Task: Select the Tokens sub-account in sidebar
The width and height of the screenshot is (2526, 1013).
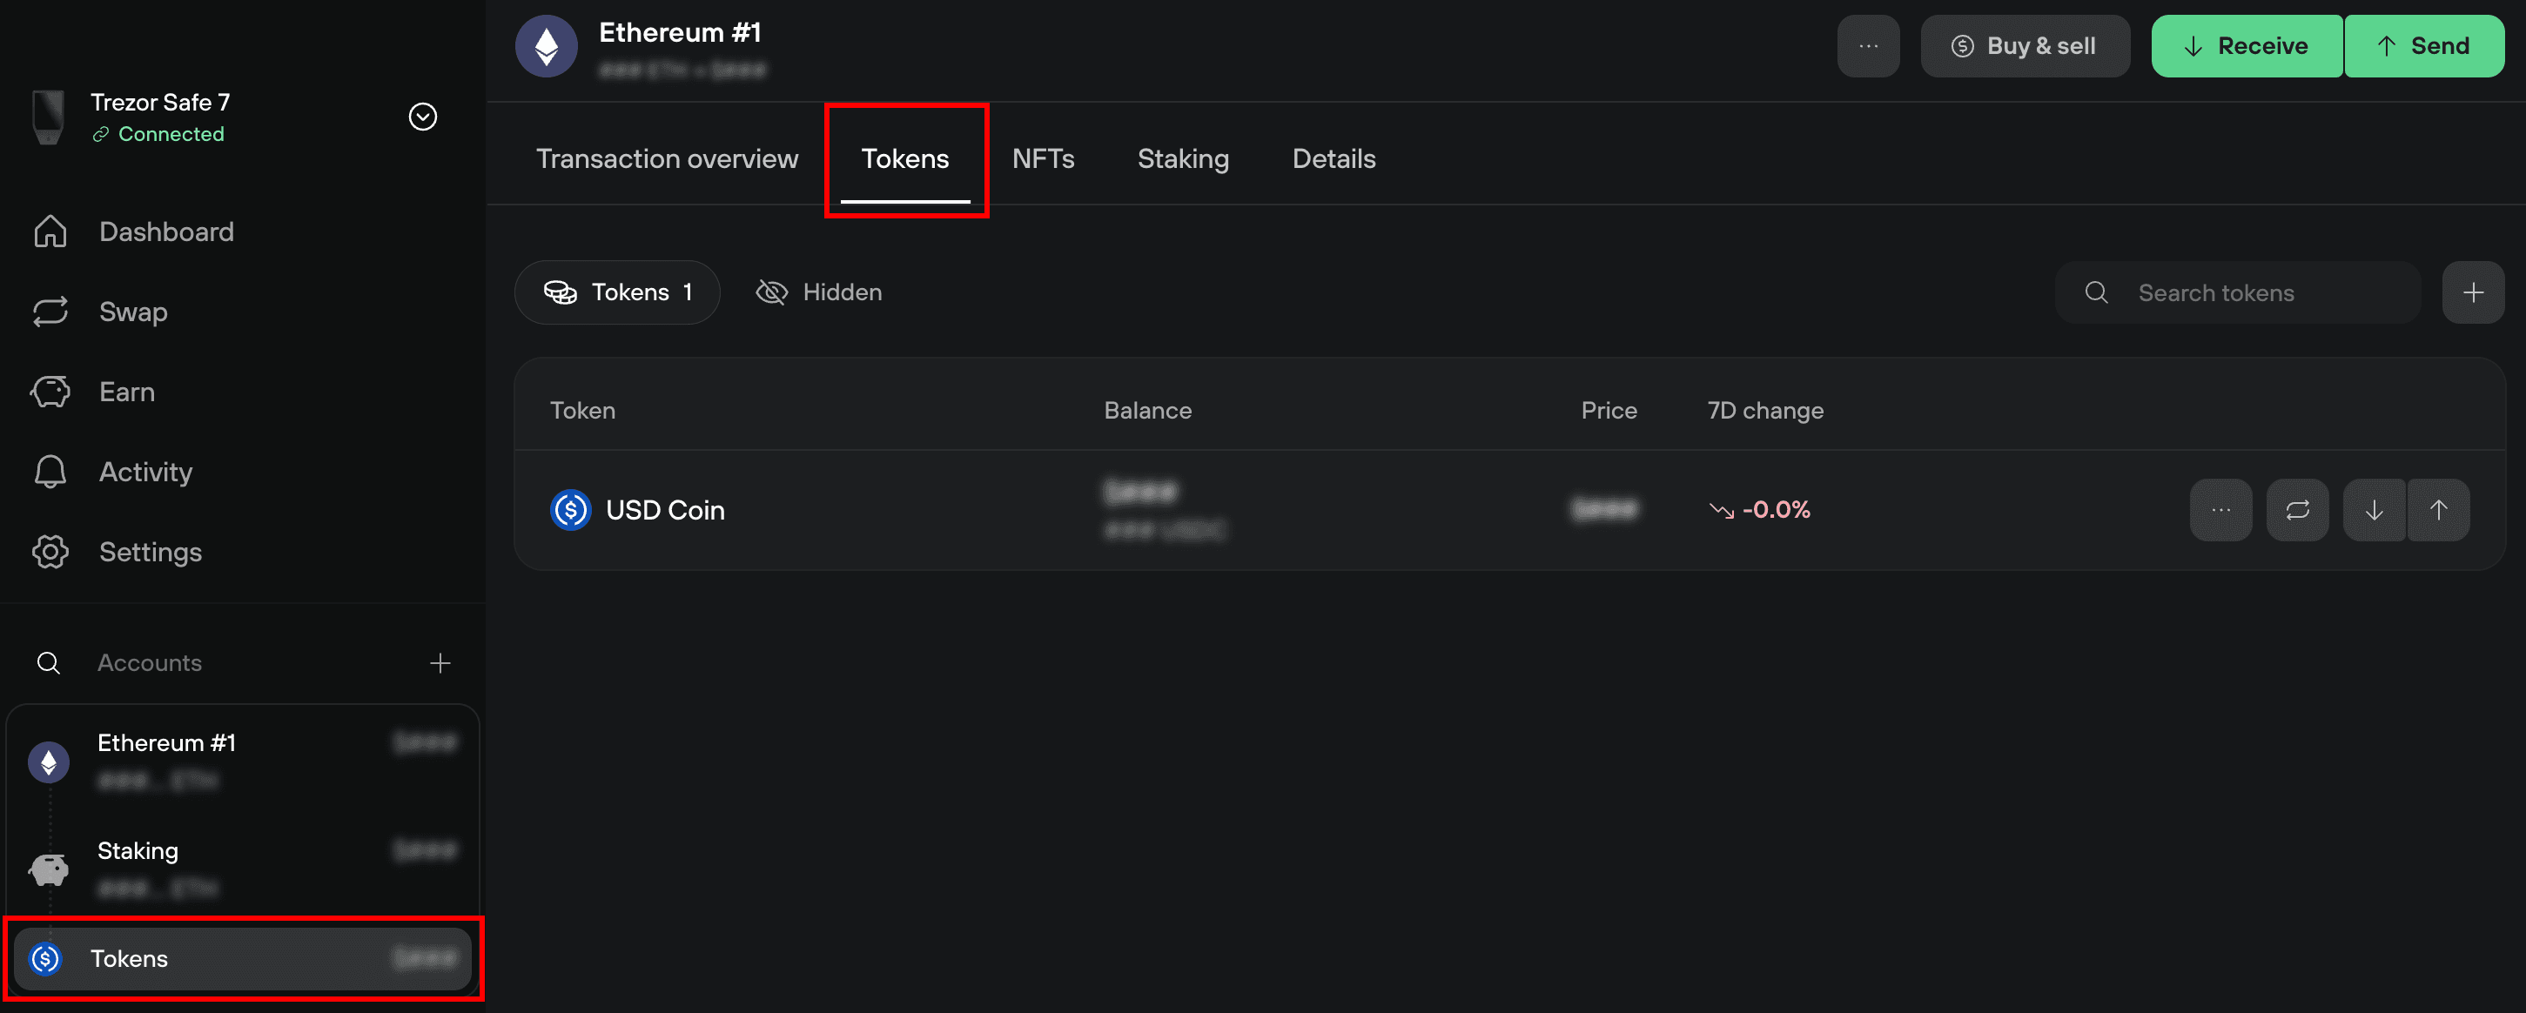Action: pos(242,958)
